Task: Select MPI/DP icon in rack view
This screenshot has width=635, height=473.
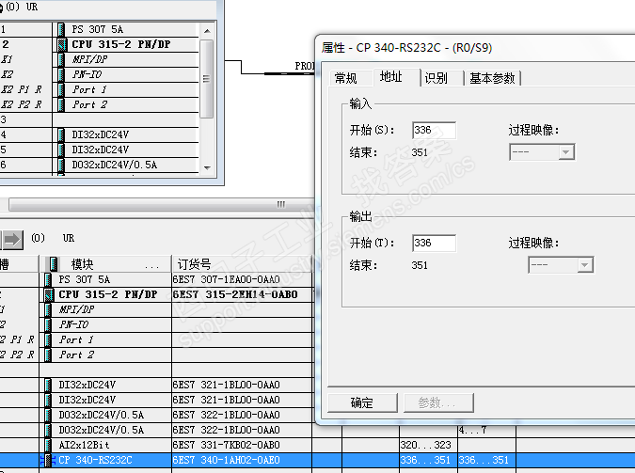Action: pyautogui.click(x=61, y=59)
